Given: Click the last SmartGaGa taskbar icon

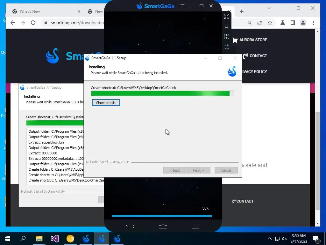Looking at the screenshot, I should point(117,239).
